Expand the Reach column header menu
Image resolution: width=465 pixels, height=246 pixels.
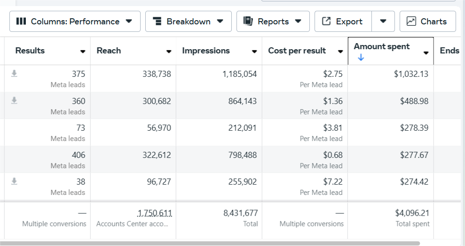169,52
